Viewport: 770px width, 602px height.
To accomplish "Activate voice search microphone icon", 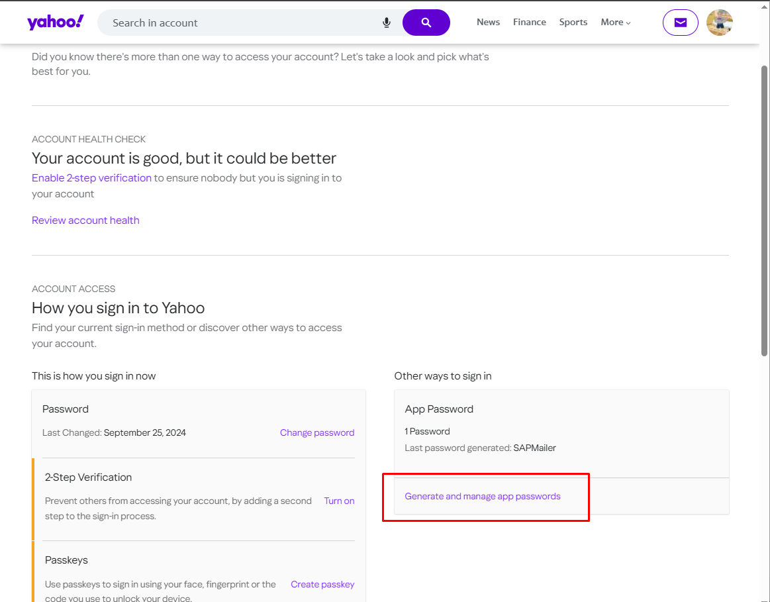I will pyautogui.click(x=387, y=23).
